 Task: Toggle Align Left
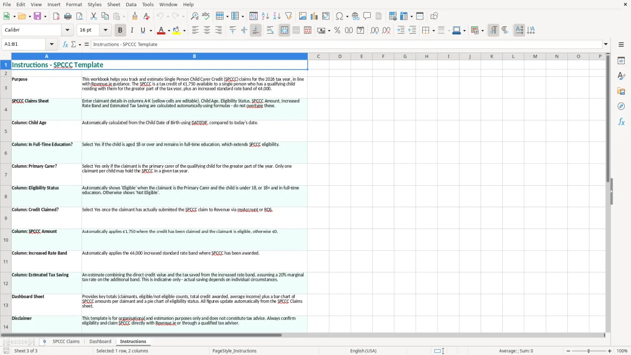(x=195, y=31)
